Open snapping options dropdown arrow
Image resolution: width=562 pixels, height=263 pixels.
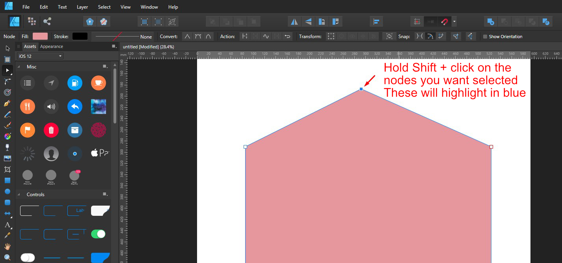454,21
